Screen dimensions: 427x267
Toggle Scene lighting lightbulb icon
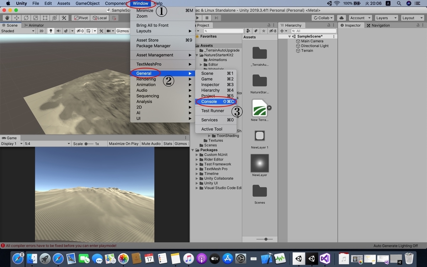tap(51, 31)
